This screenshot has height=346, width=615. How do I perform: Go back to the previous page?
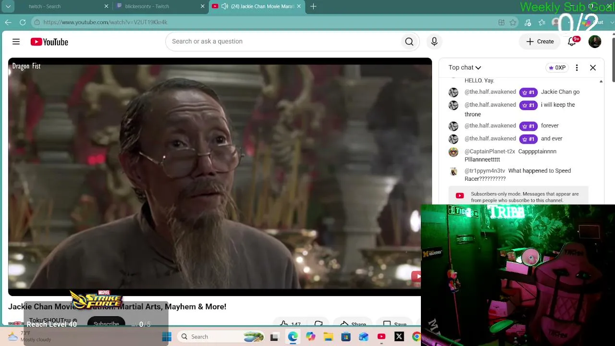(8, 22)
